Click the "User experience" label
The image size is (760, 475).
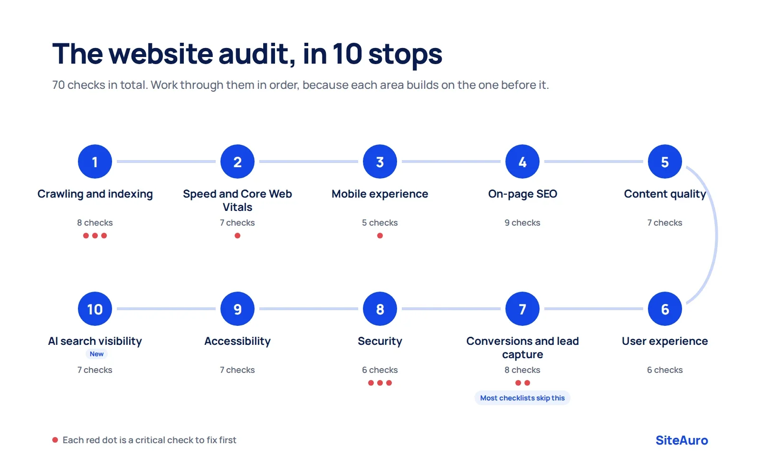tap(665, 341)
